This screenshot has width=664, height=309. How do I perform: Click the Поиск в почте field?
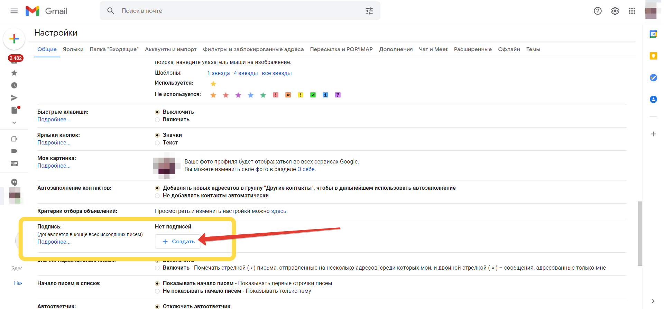pyautogui.click(x=239, y=11)
